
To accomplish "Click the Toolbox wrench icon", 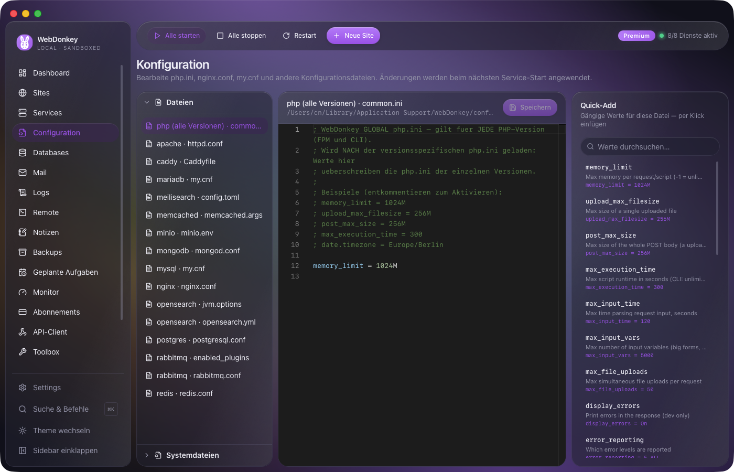I will 23,352.
